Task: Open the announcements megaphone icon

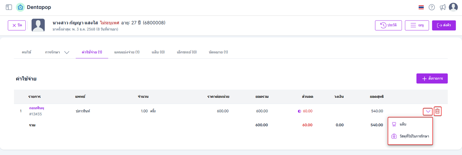Action: click(x=443, y=7)
